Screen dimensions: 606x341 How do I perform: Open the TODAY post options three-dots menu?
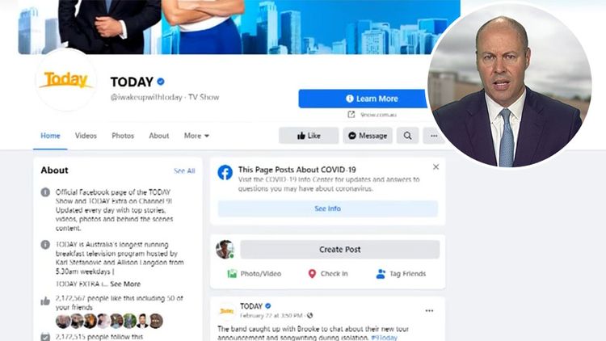coord(429,311)
